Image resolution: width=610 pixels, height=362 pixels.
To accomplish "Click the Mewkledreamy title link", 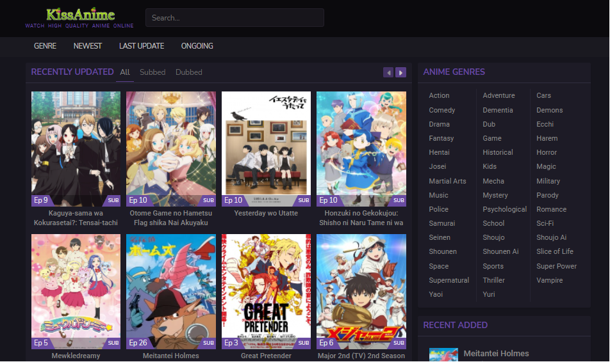I will click(x=76, y=356).
